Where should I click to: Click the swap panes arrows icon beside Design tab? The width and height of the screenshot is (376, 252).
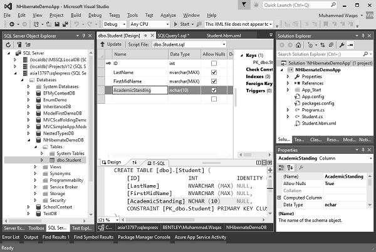point(134,162)
